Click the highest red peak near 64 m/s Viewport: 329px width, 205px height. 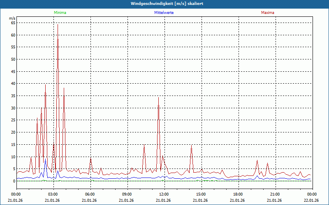pos(58,25)
